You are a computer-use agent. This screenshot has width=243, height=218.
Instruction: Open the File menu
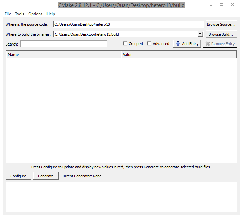8,14
